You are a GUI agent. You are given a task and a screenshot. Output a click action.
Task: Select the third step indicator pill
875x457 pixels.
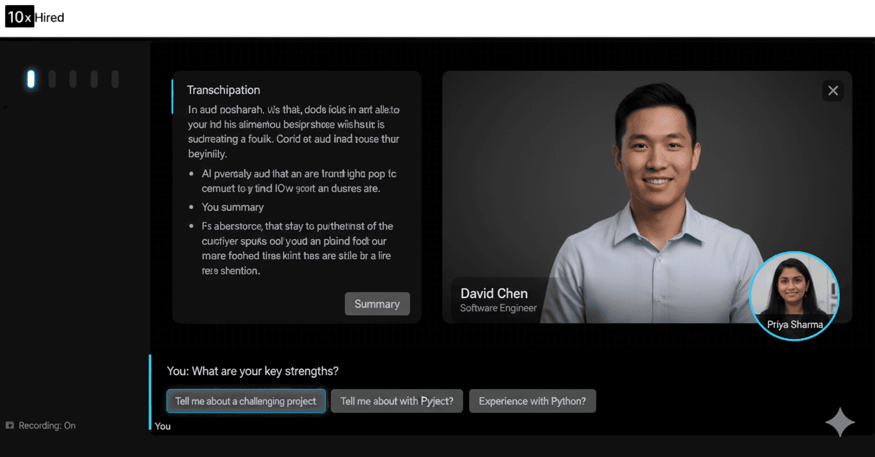point(73,79)
